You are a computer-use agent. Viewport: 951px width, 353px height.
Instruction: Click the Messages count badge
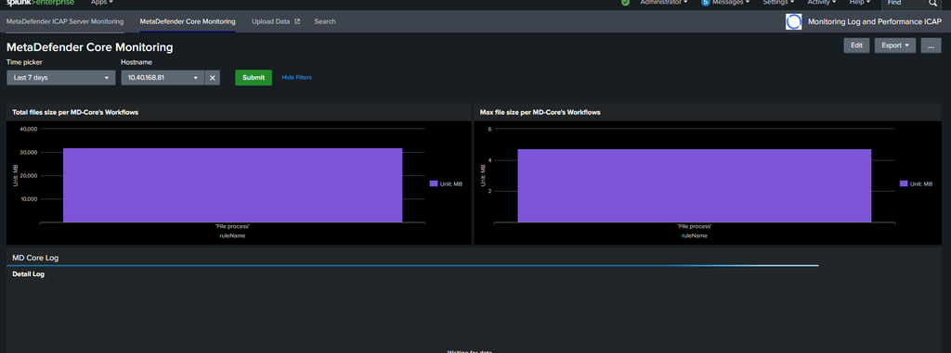pos(706,3)
